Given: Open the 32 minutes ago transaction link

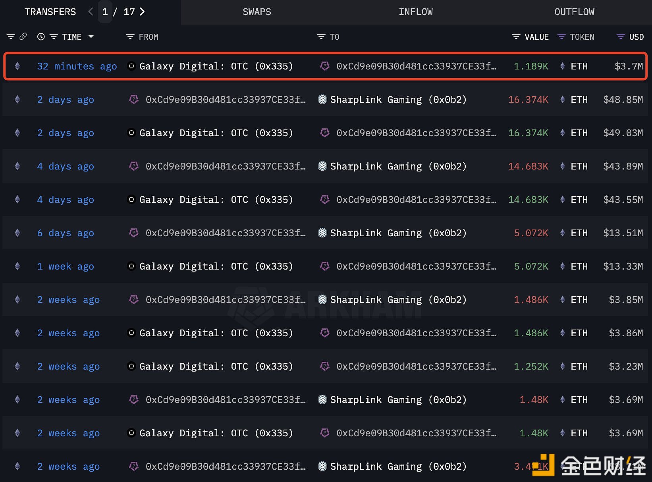Looking at the screenshot, I should point(77,66).
